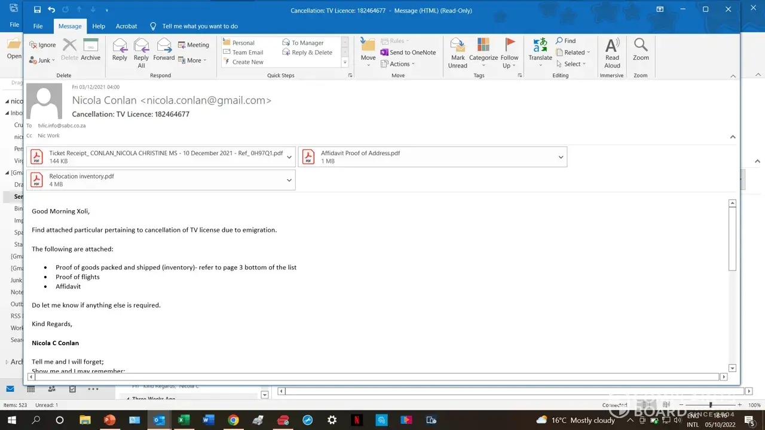The height and width of the screenshot is (430, 765).
Task: Click in the Tell me search box
Action: (200, 26)
